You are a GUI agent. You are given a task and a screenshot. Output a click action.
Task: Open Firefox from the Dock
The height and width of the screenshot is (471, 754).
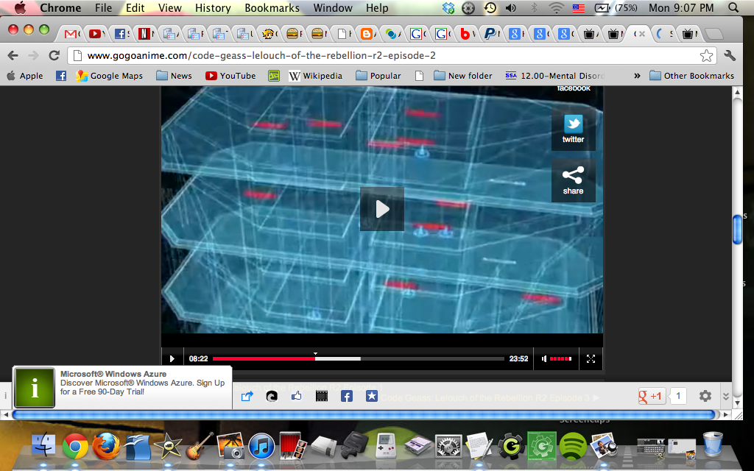106,445
